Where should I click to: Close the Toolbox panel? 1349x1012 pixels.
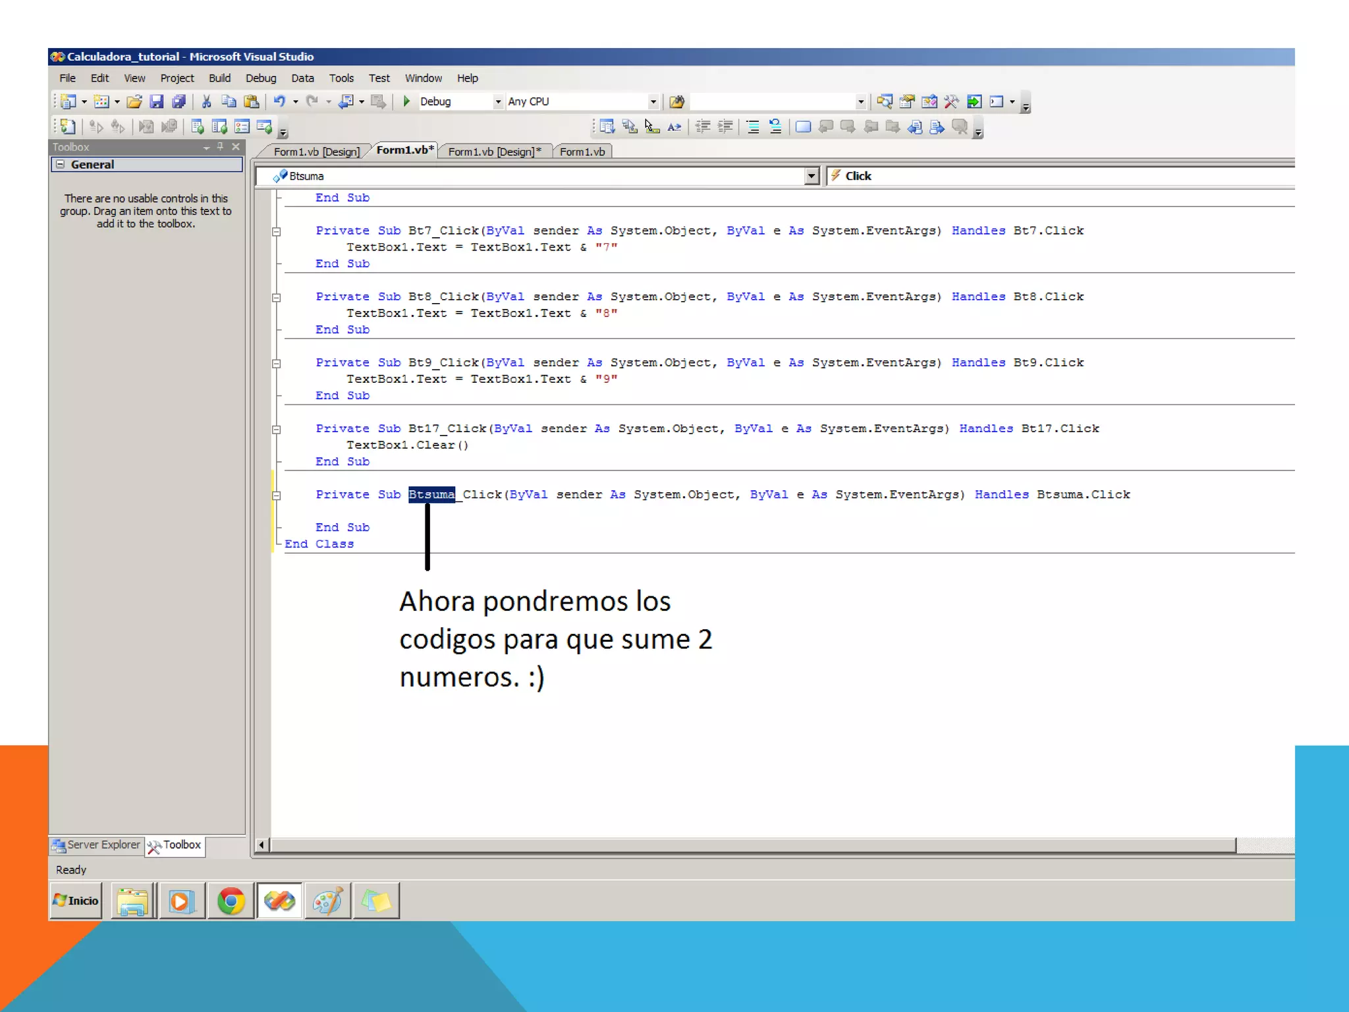[236, 146]
